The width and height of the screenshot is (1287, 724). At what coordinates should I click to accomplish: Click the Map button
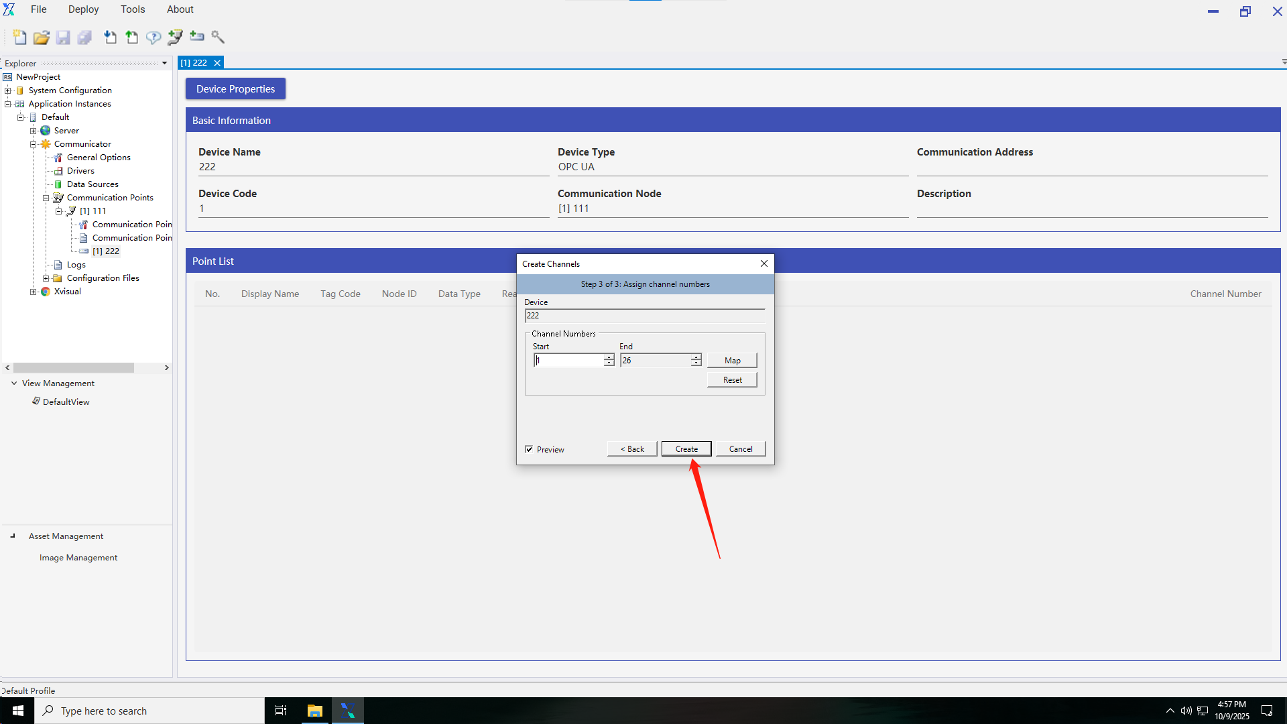pyautogui.click(x=732, y=361)
